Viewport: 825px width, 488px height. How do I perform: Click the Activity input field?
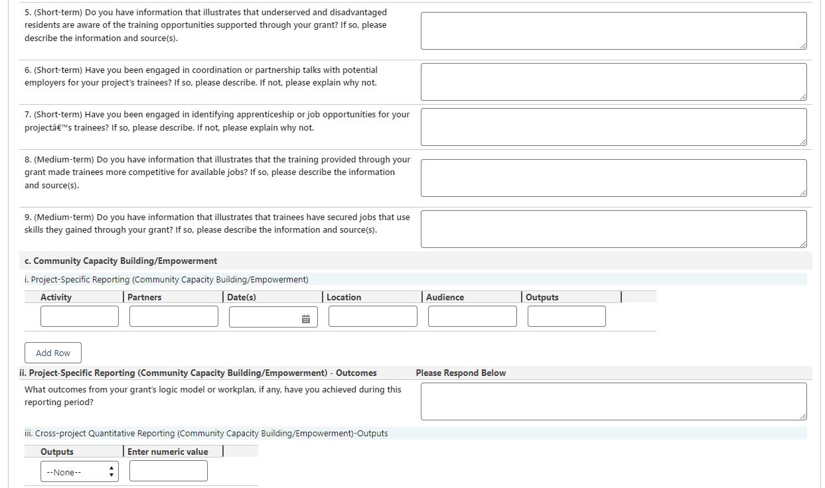pyautogui.click(x=80, y=316)
